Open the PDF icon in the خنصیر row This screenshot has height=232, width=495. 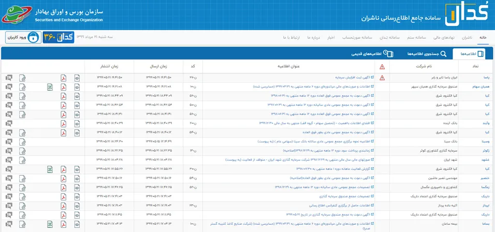[64, 179]
